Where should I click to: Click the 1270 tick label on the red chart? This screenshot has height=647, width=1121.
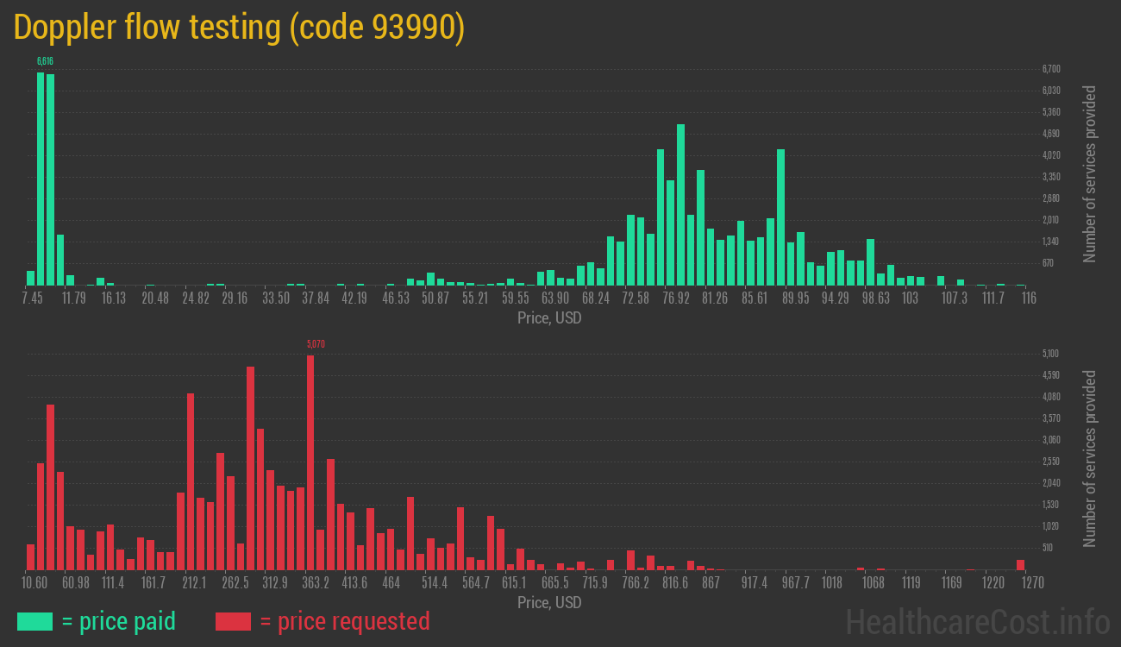point(1021,583)
